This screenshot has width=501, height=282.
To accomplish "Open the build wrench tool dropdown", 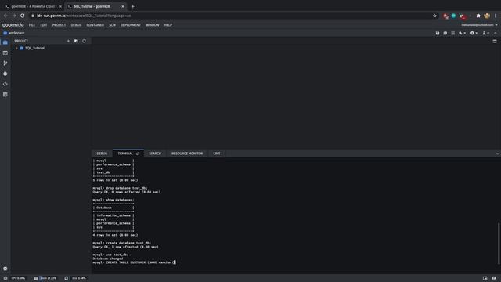I will 462,33.
